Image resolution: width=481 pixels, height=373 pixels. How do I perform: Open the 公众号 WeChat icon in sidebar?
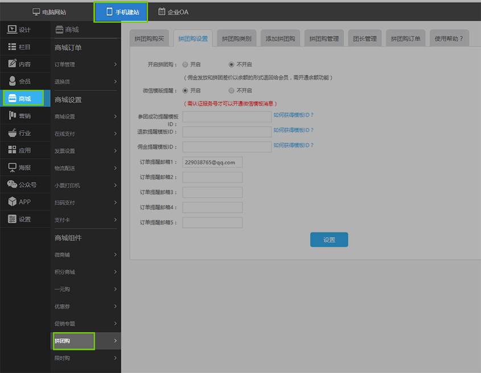(x=12, y=184)
